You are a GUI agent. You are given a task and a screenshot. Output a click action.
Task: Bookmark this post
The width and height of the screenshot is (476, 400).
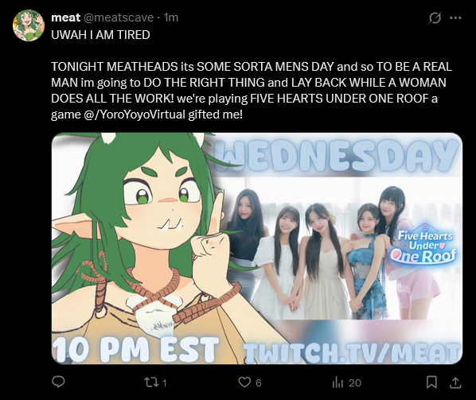[431, 383]
